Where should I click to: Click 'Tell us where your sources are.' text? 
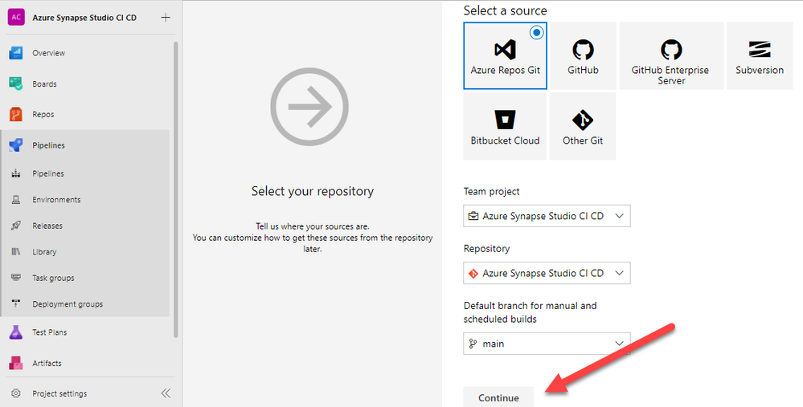(313, 226)
